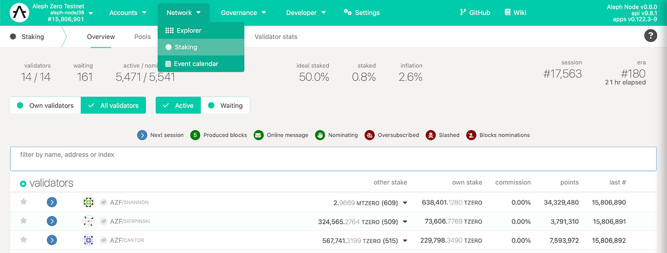Click next session badge for AZF/CANTOR
667x253 pixels.
52,241
